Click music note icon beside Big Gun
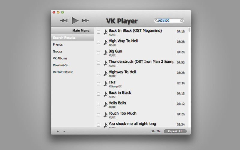Screen dimensions: 240x150 105,52
